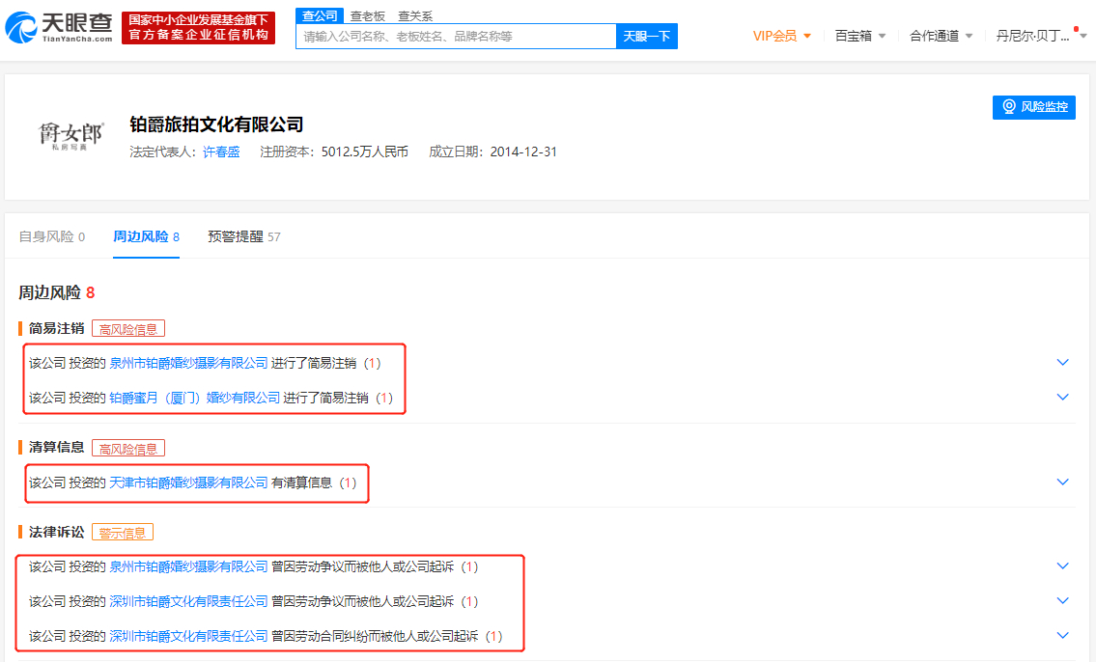Open 深圳市铂爵文化有限责任公司 link in 劳动争议 row
The image size is (1096, 662).
[188, 601]
